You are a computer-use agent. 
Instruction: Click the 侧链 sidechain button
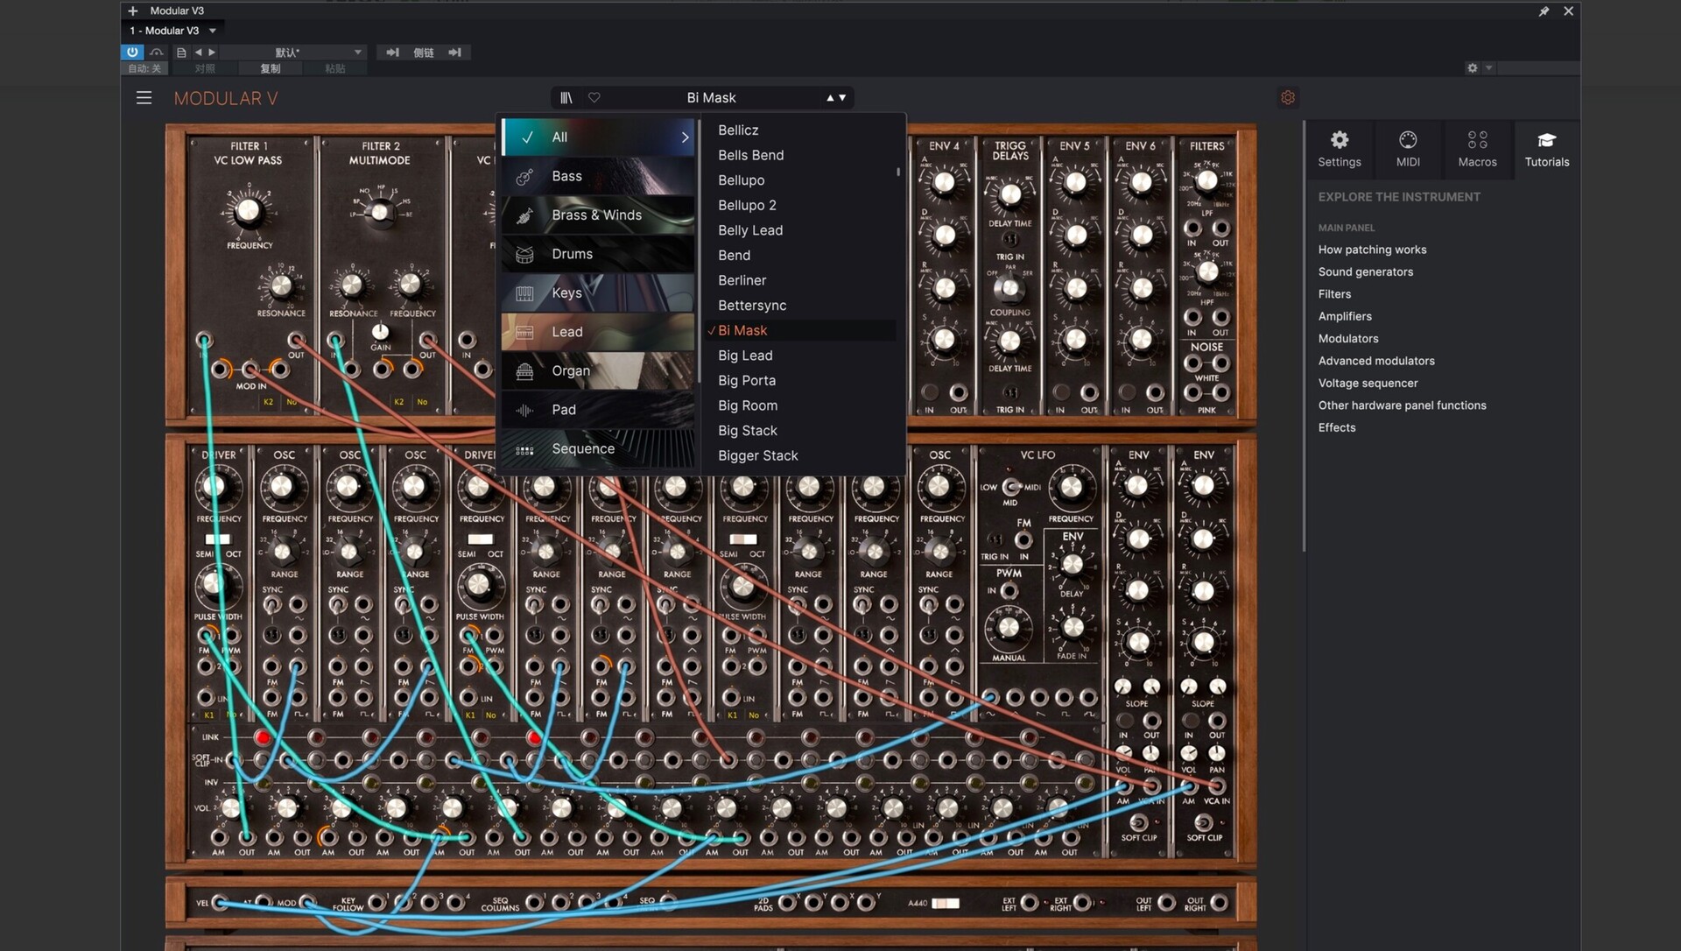click(x=424, y=53)
